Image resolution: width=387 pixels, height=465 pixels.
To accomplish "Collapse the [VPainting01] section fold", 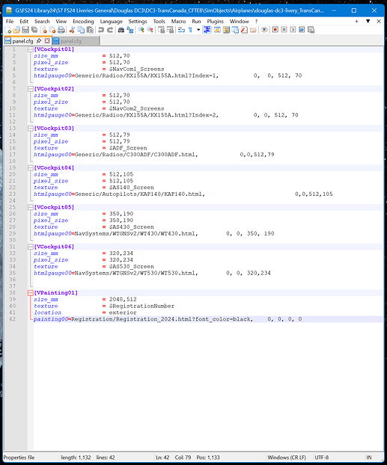I will coord(30,293).
